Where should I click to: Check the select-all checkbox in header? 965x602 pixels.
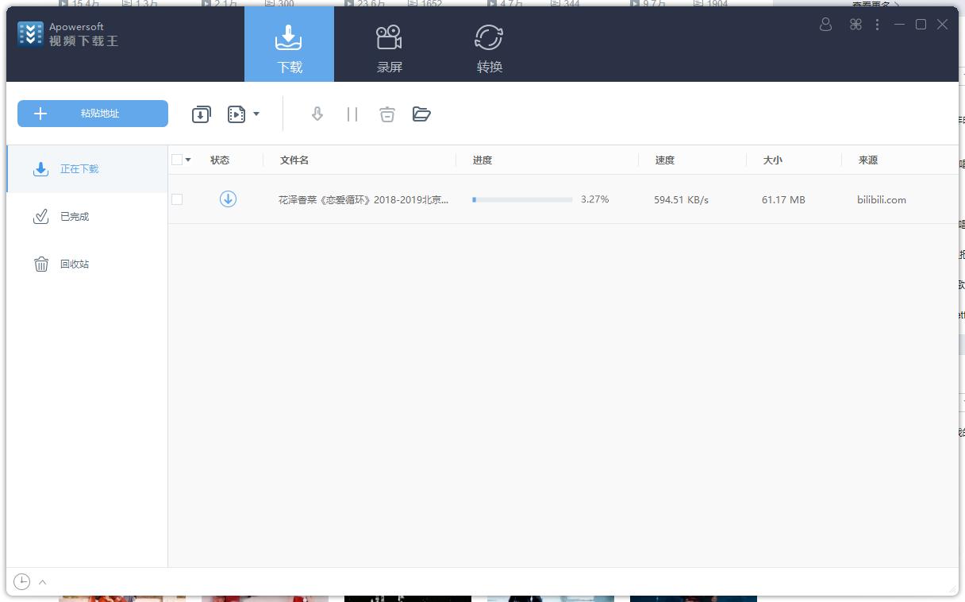click(177, 159)
